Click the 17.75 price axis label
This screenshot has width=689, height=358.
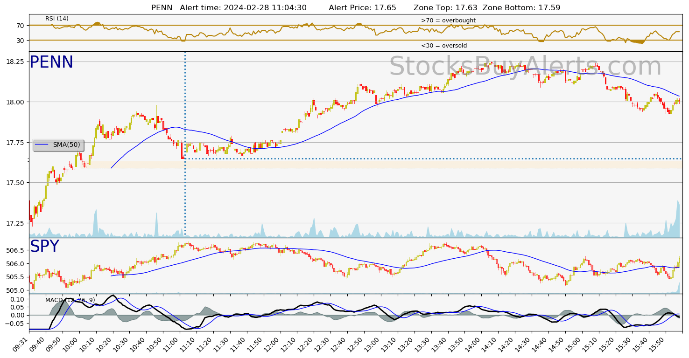pyautogui.click(x=16, y=142)
